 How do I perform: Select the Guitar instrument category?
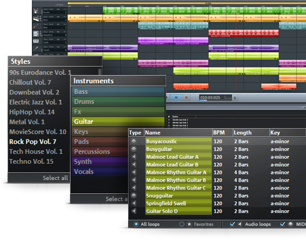pos(118,122)
